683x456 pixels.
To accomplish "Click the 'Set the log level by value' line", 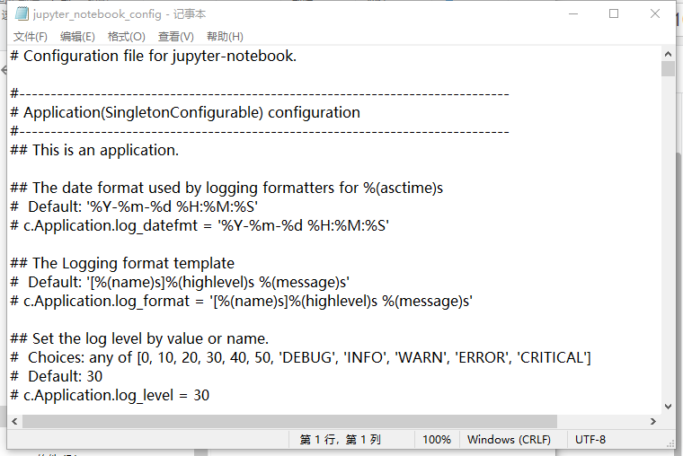I will click(x=139, y=338).
